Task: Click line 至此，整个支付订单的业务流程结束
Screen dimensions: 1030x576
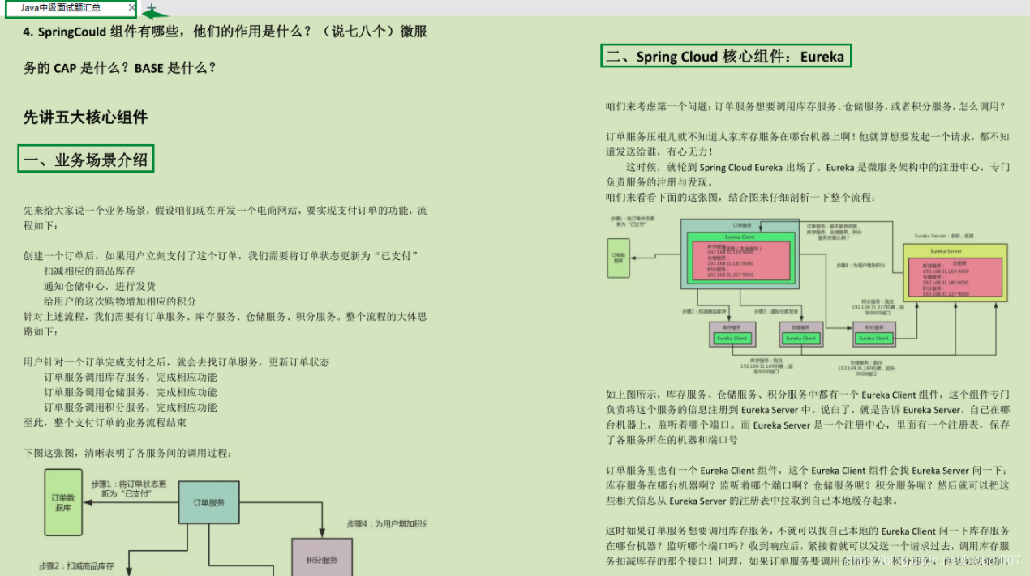Action: coord(105,423)
